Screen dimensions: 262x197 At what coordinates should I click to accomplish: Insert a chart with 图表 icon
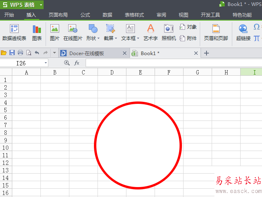37,33
